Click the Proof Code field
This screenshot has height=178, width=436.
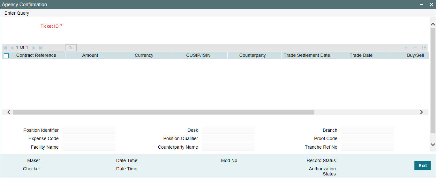pyautogui.click(x=367, y=138)
